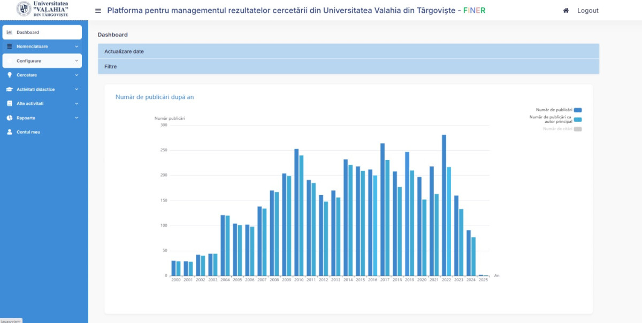Toggle 'Număr de publicări ca autor principal' series
Screen dimensions: 642x323
point(577,119)
